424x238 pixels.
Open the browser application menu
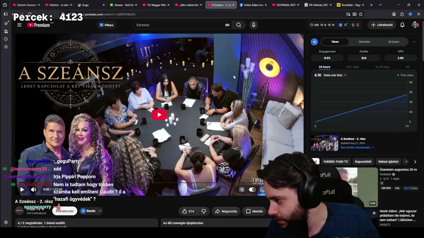419,14
